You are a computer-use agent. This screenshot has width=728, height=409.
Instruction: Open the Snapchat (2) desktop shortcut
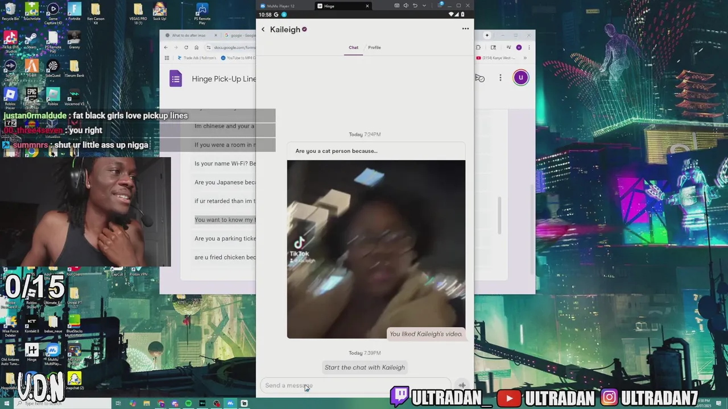coord(74,381)
